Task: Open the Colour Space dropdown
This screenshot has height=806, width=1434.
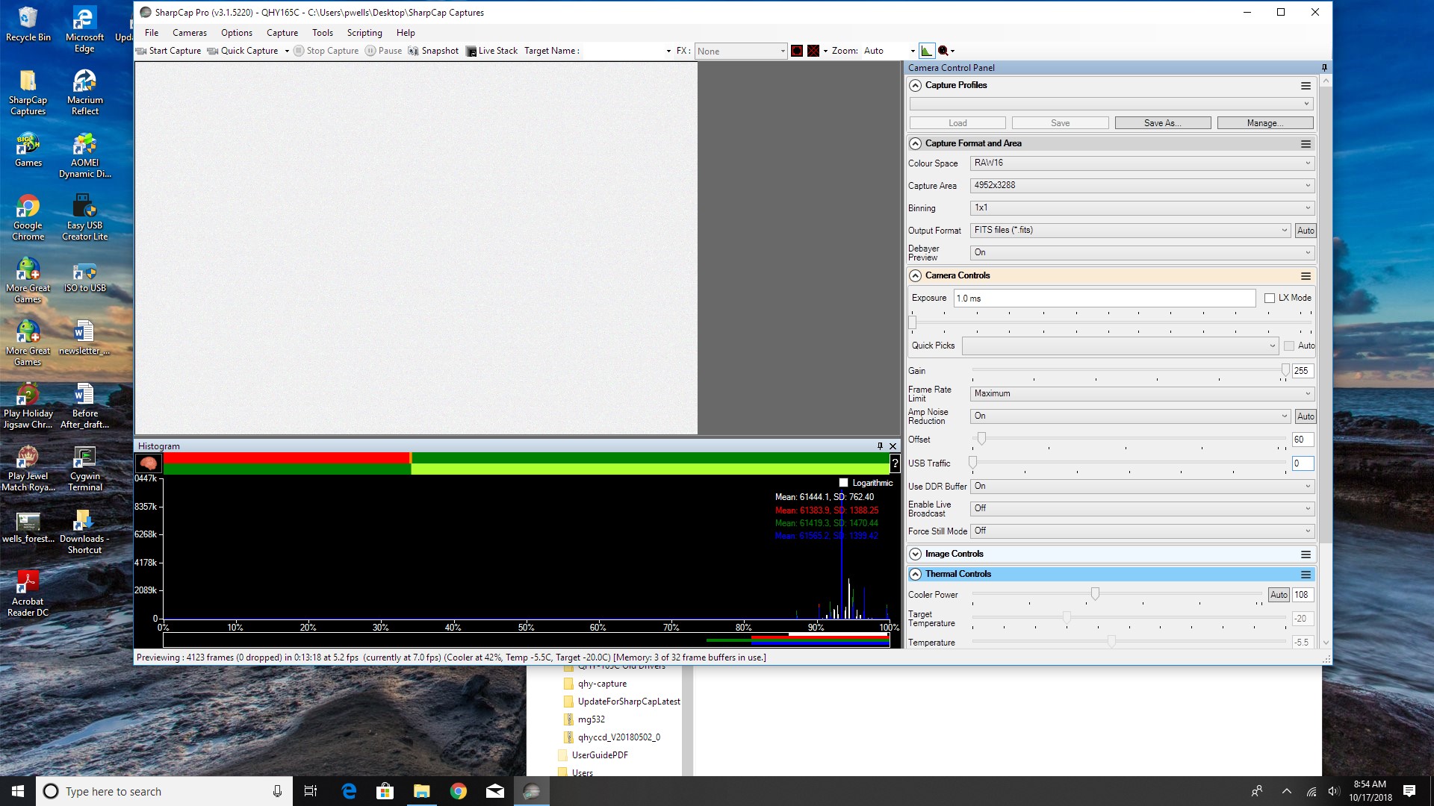Action: click(1142, 163)
